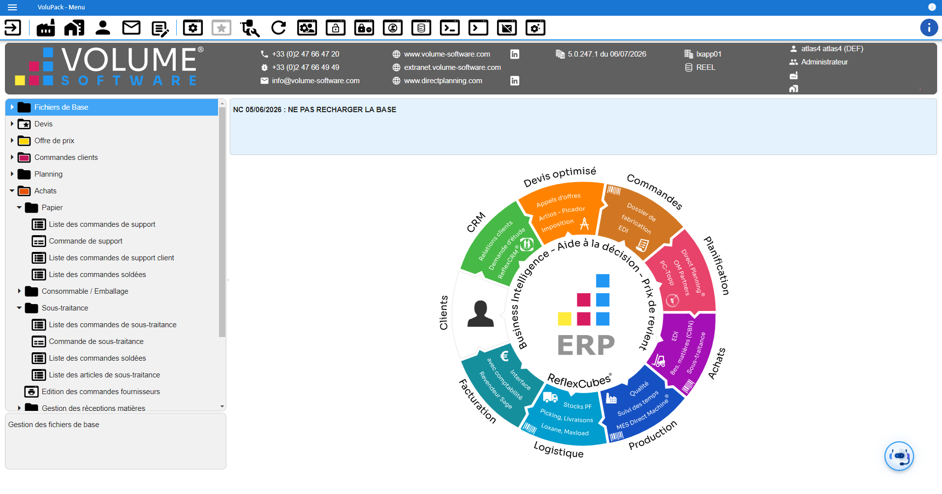Select Gestion des réceptions matières folder
Image resolution: width=942 pixels, height=494 pixels.
click(x=94, y=408)
